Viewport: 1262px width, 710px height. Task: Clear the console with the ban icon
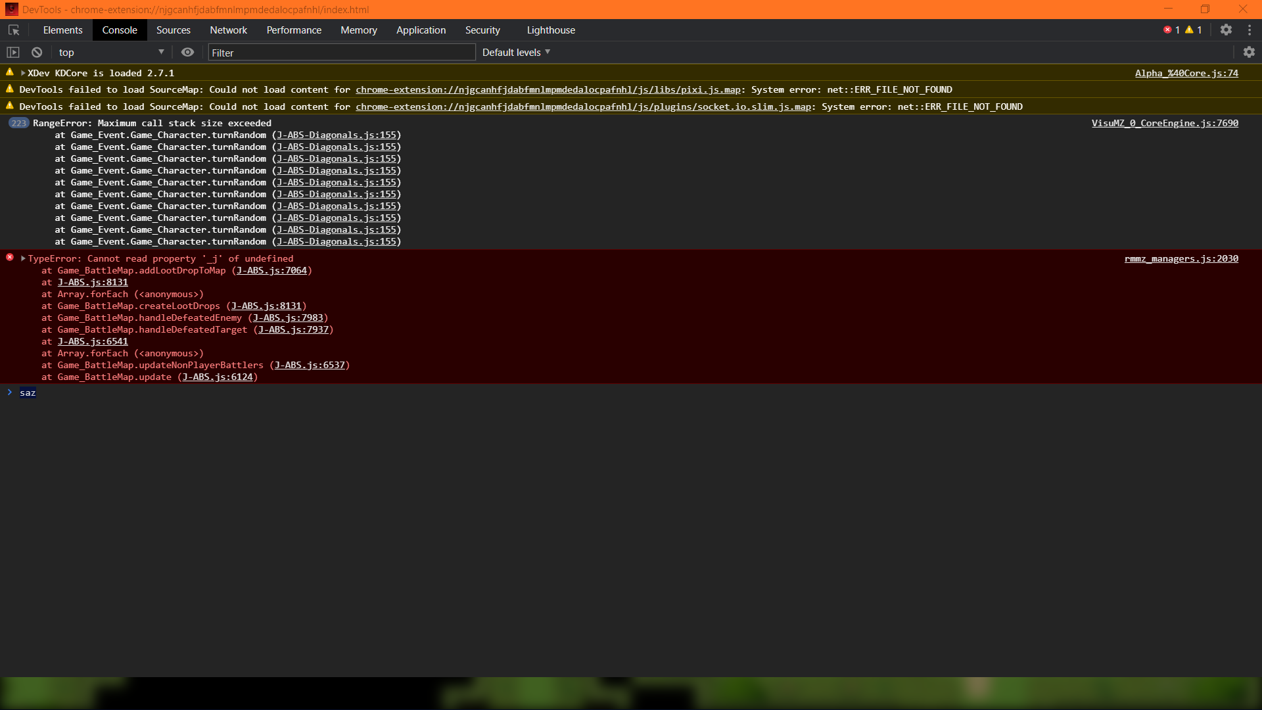[x=37, y=53]
